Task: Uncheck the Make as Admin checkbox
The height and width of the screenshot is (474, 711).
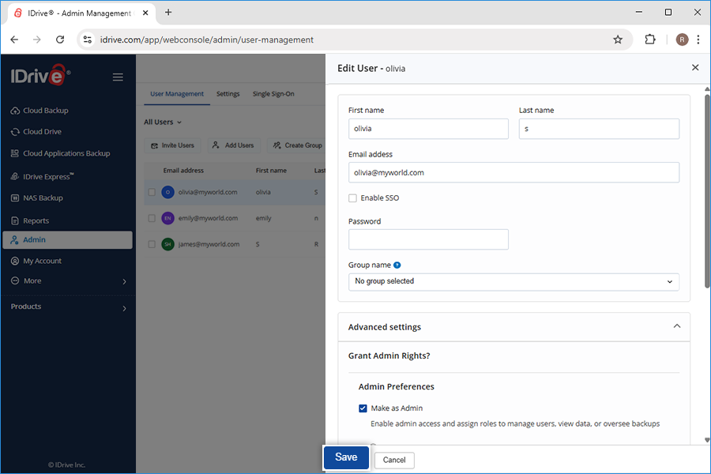Action: click(x=363, y=408)
